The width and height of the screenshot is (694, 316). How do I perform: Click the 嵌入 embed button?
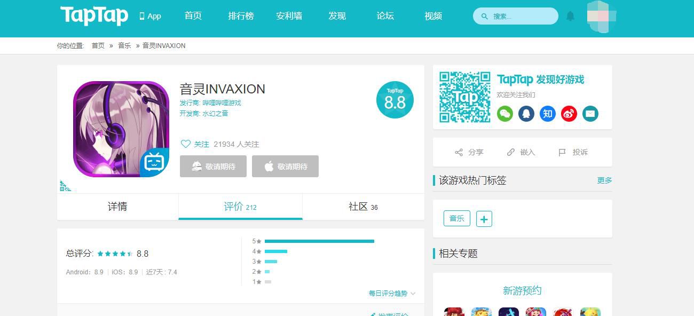coord(521,152)
